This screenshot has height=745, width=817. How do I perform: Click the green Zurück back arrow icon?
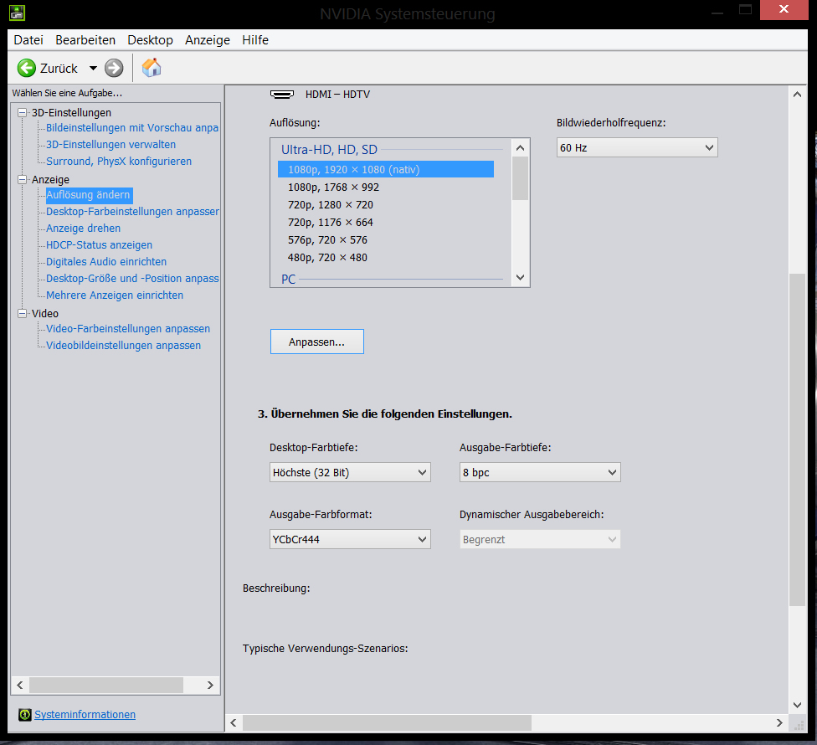click(x=27, y=69)
